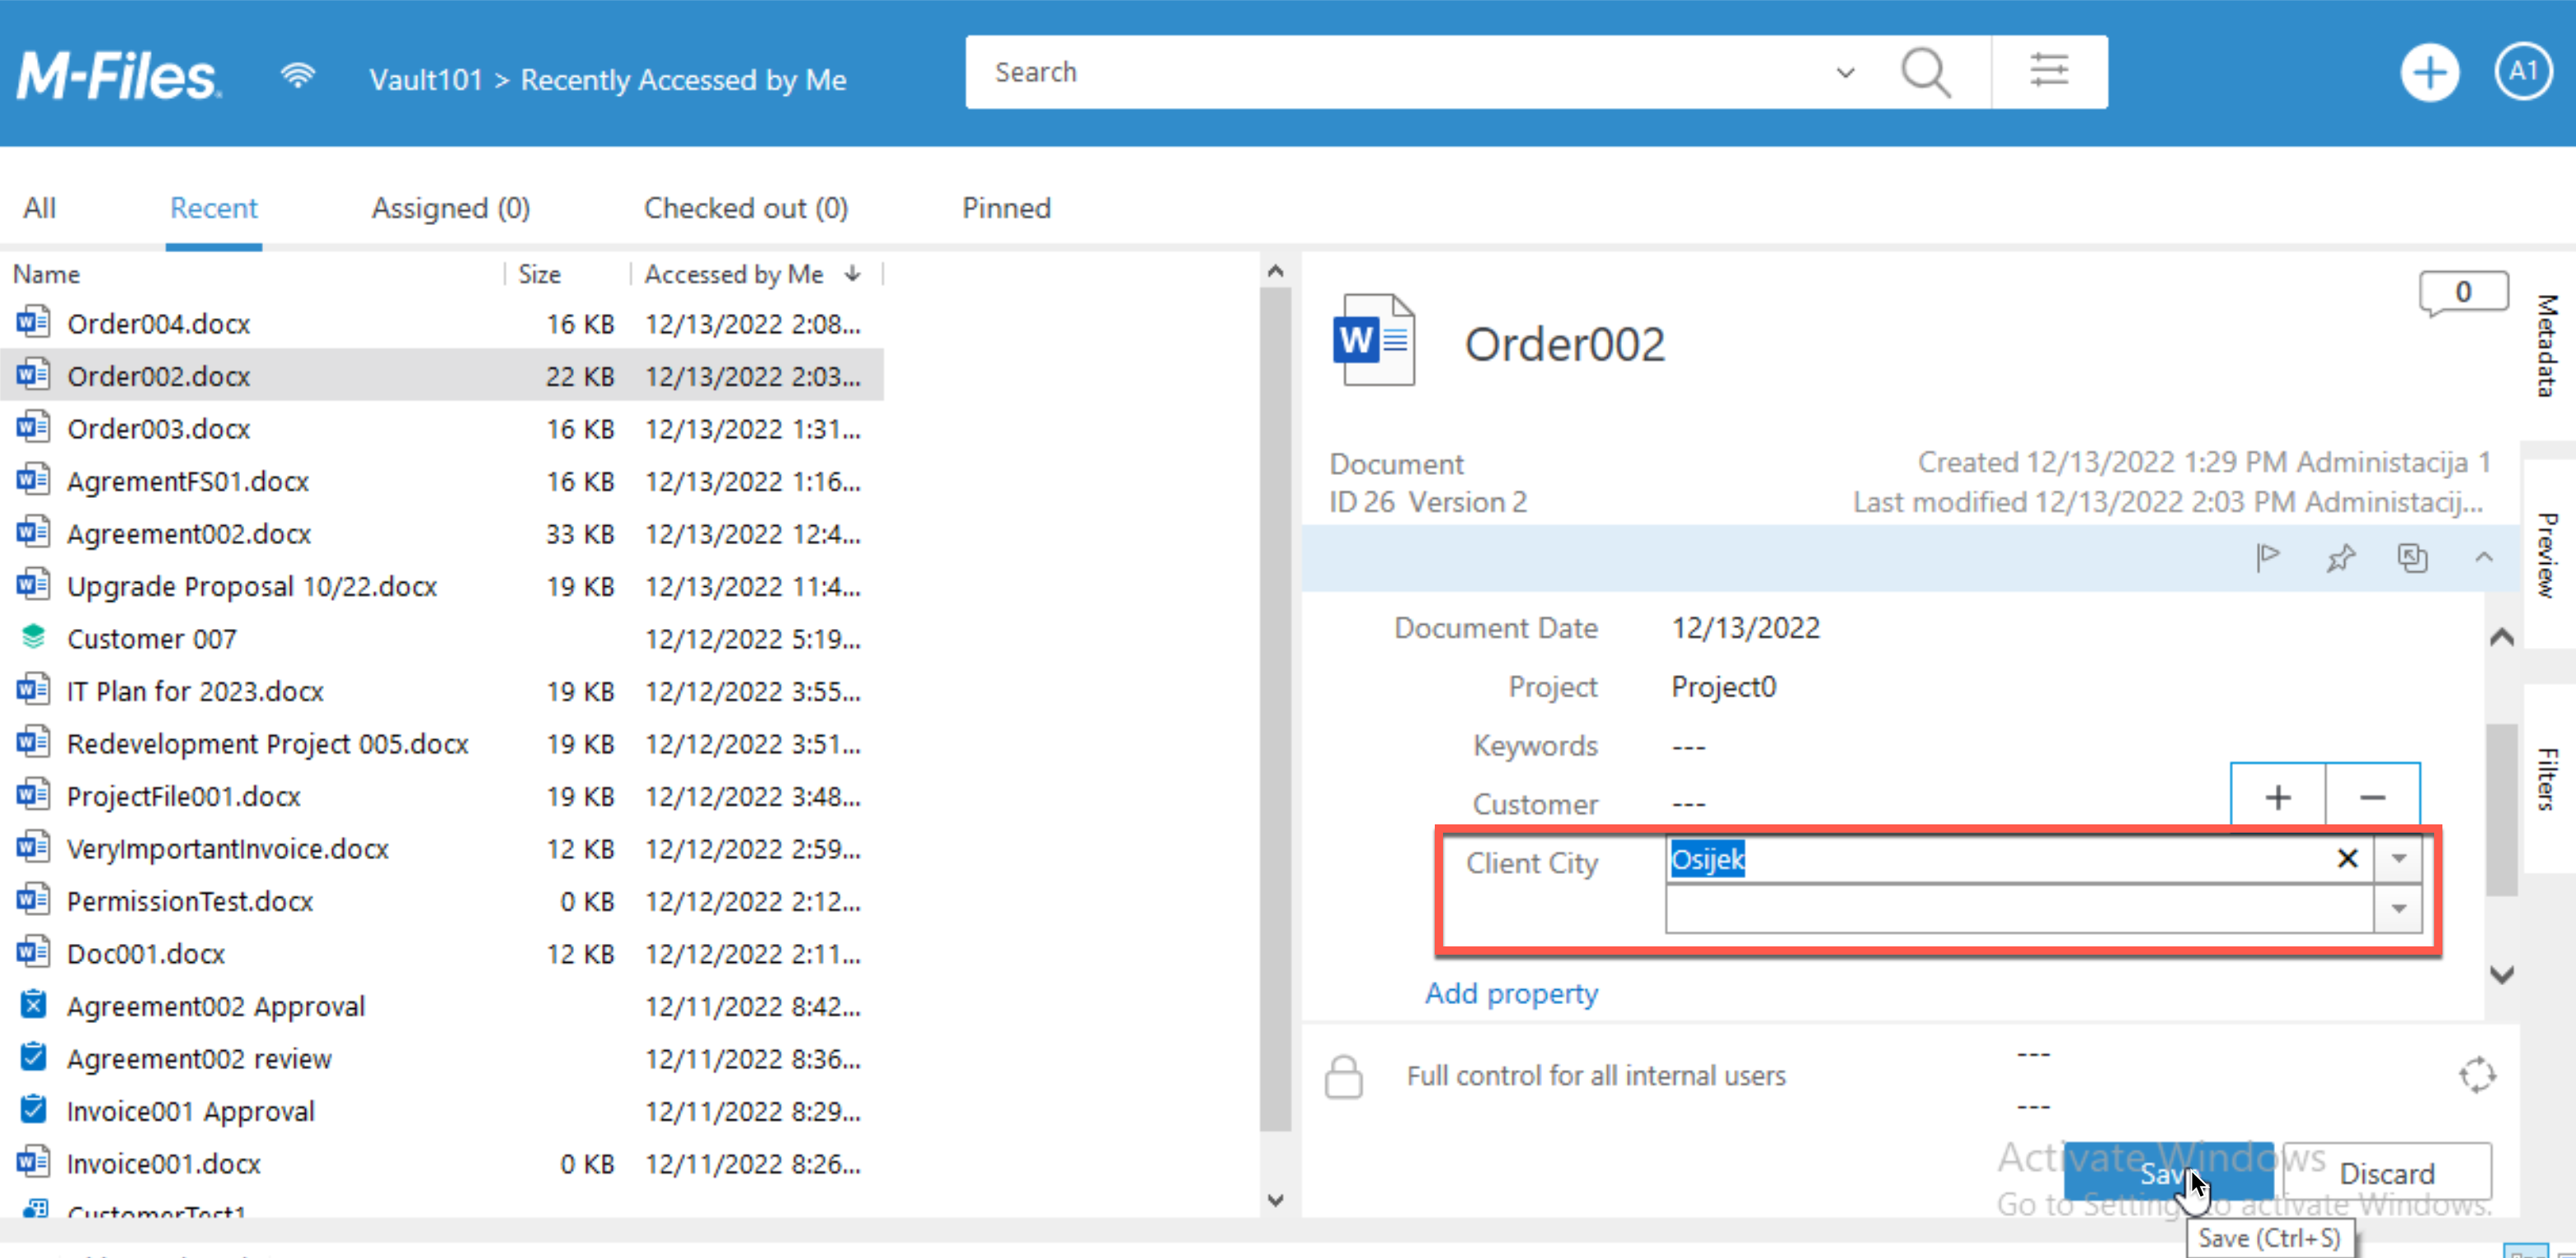The image size is (2576, 1258).
Task: Select VeryImportantInvoice.docx in the list
Action: (x=441, y=848)
